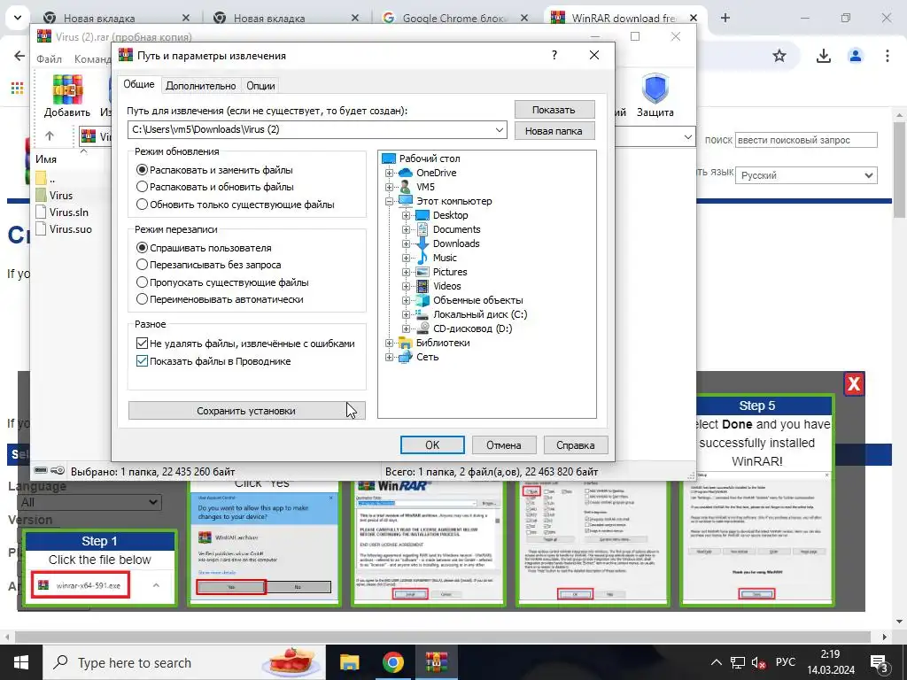Click the Объемные объекты icon in tree
Image resolution: width=907 pixels, height=680 pixels.
click(x=422, y=300)
